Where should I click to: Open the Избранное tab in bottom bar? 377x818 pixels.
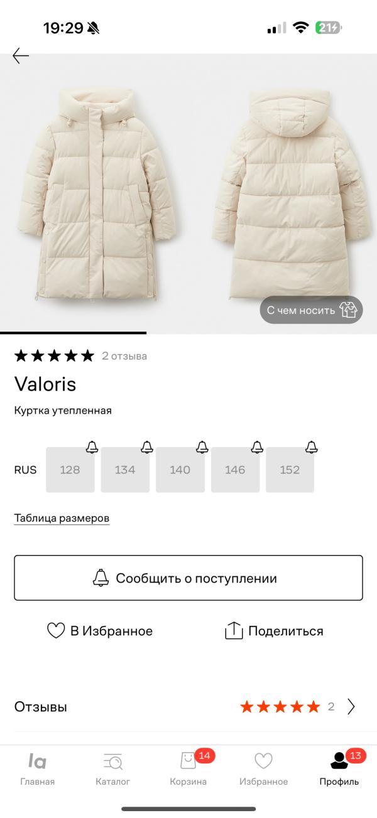(x=263, y=768)
